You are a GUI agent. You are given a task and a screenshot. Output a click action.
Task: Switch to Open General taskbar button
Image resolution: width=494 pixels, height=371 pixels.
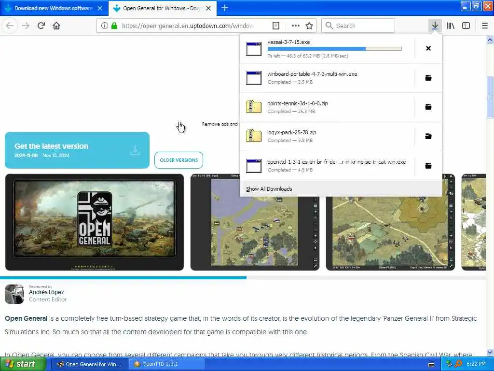90,364
